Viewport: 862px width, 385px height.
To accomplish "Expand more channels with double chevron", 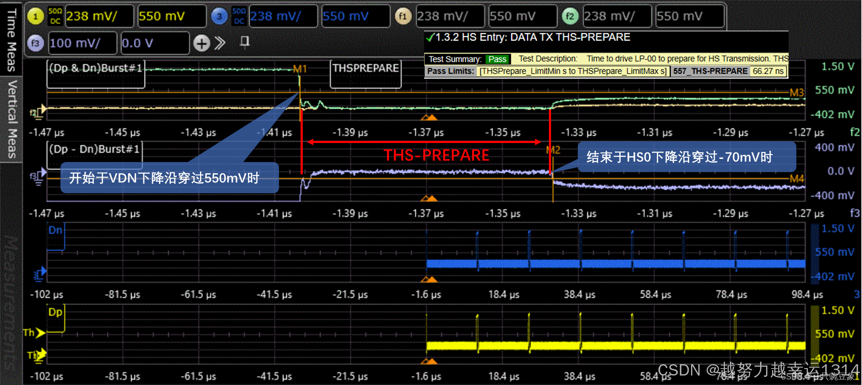I will coord(220,43).
